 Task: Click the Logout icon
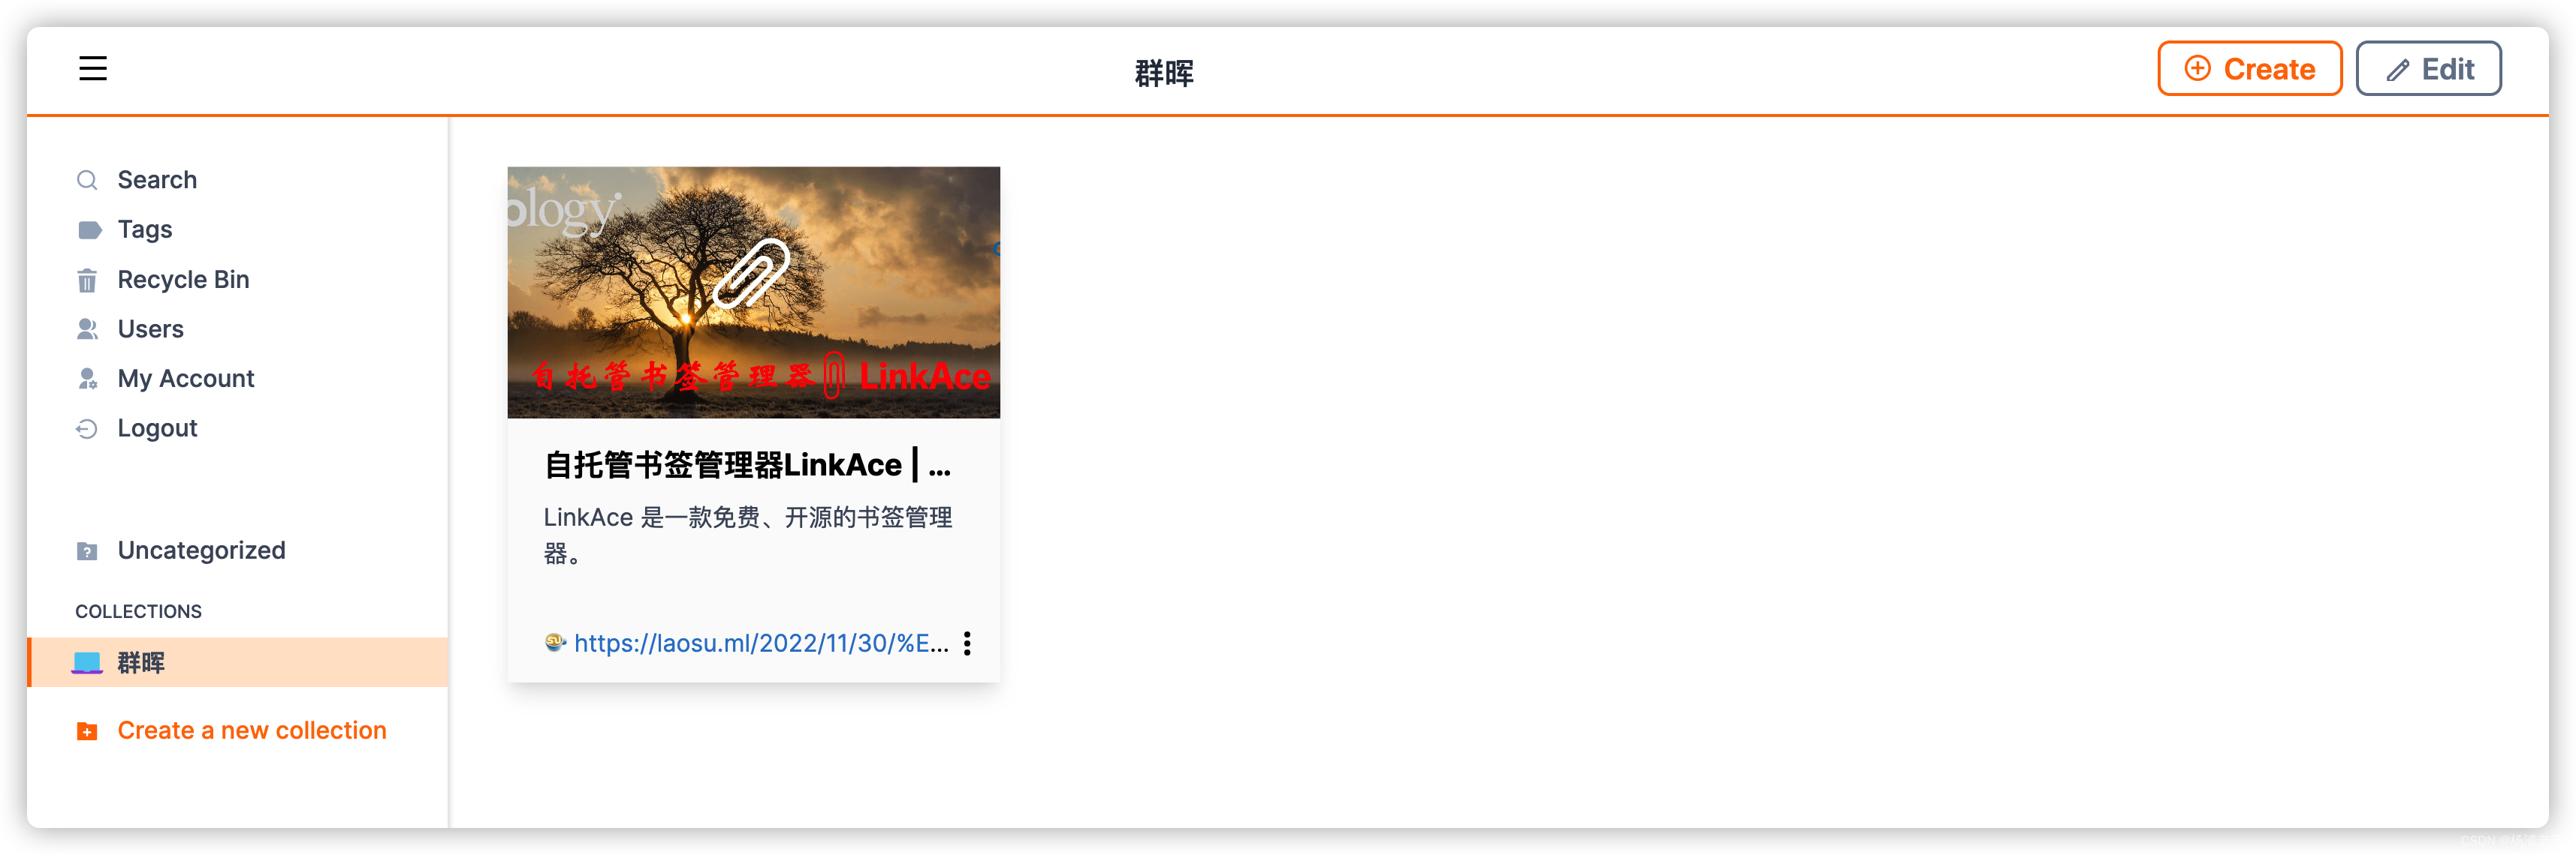click(x=86, y=428)
